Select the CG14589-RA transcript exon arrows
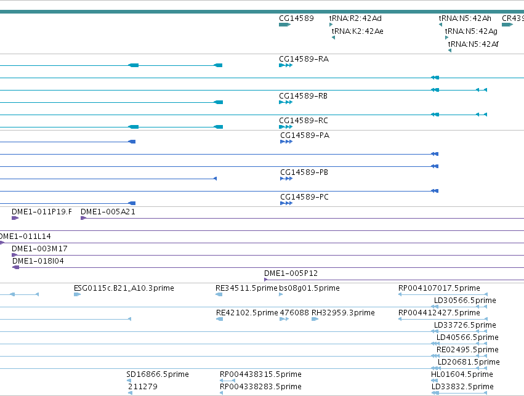The height and width of the screenshot is (396, 524). 286,65
